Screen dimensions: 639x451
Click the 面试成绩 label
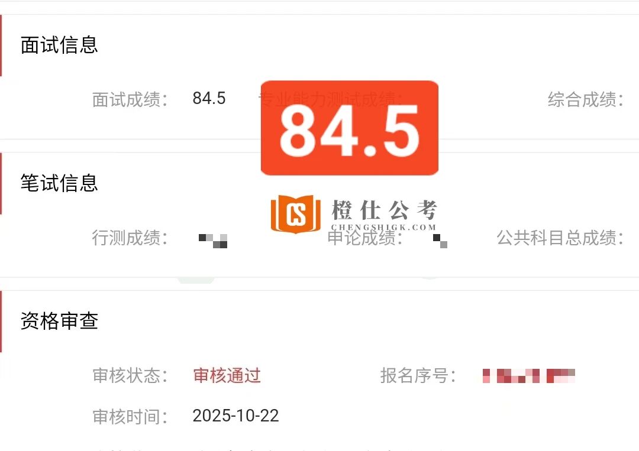[130, 99]
